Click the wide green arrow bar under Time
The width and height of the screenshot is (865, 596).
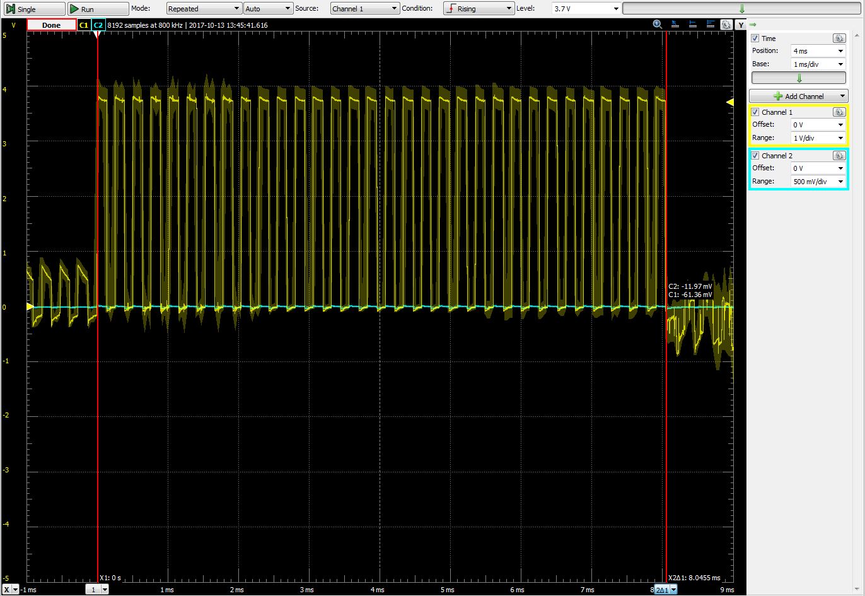pos(799,78)
